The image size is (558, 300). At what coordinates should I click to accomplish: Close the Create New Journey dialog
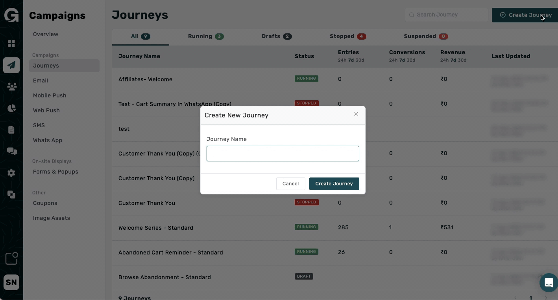point(356,114)
